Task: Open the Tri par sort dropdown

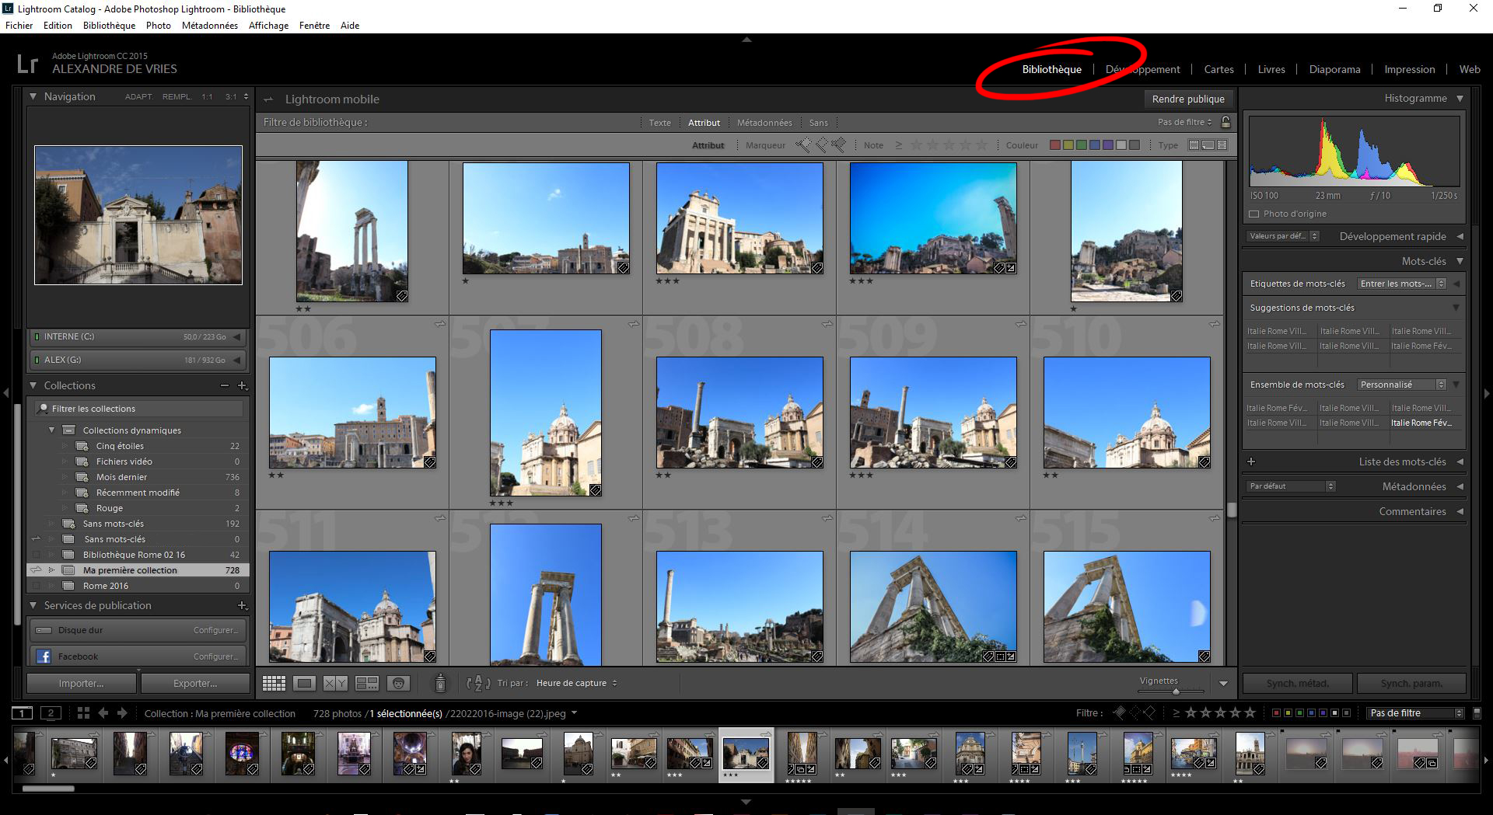Action: (576, 684)
